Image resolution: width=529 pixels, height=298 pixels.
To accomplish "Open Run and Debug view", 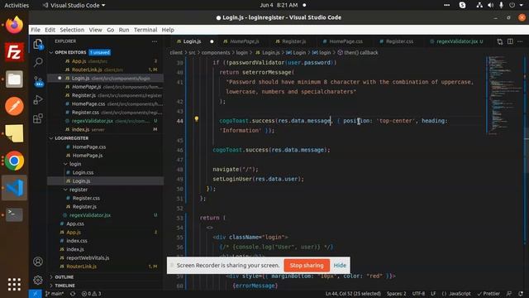I will tap(38, 99).
